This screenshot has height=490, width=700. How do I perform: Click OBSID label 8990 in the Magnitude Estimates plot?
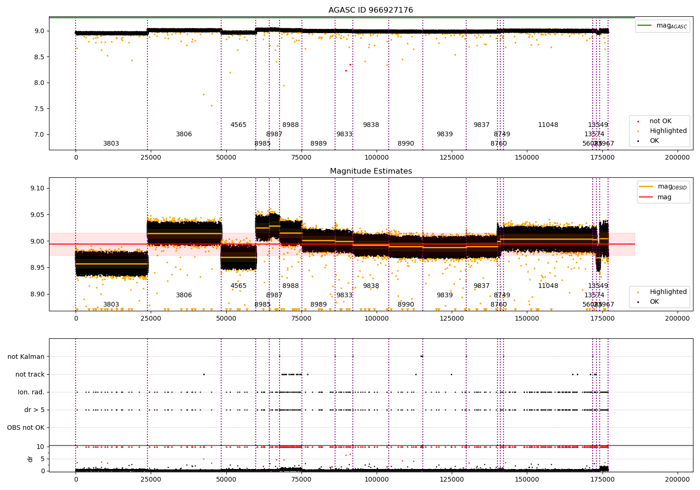coord(406,305)
